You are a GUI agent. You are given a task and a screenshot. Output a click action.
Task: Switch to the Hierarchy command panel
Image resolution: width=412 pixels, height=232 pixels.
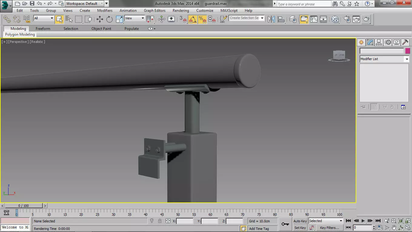click(379, 42)
